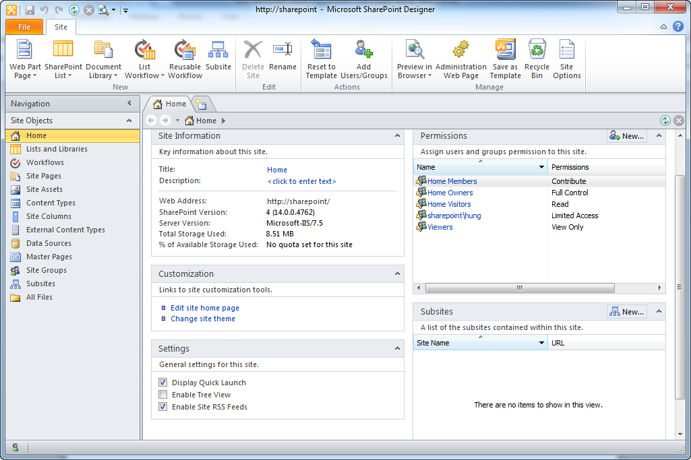
Task: Select the Site ribbon tab
Action: 61,27
